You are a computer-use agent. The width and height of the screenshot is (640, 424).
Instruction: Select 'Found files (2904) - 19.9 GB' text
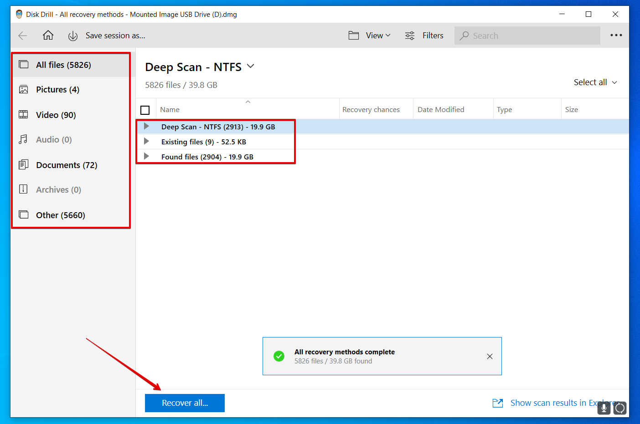click(x=207, y=157)
